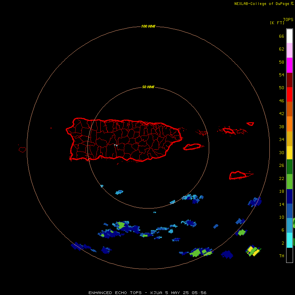
Task: Click the "14" scale value
Action: [x=282, y=204]
